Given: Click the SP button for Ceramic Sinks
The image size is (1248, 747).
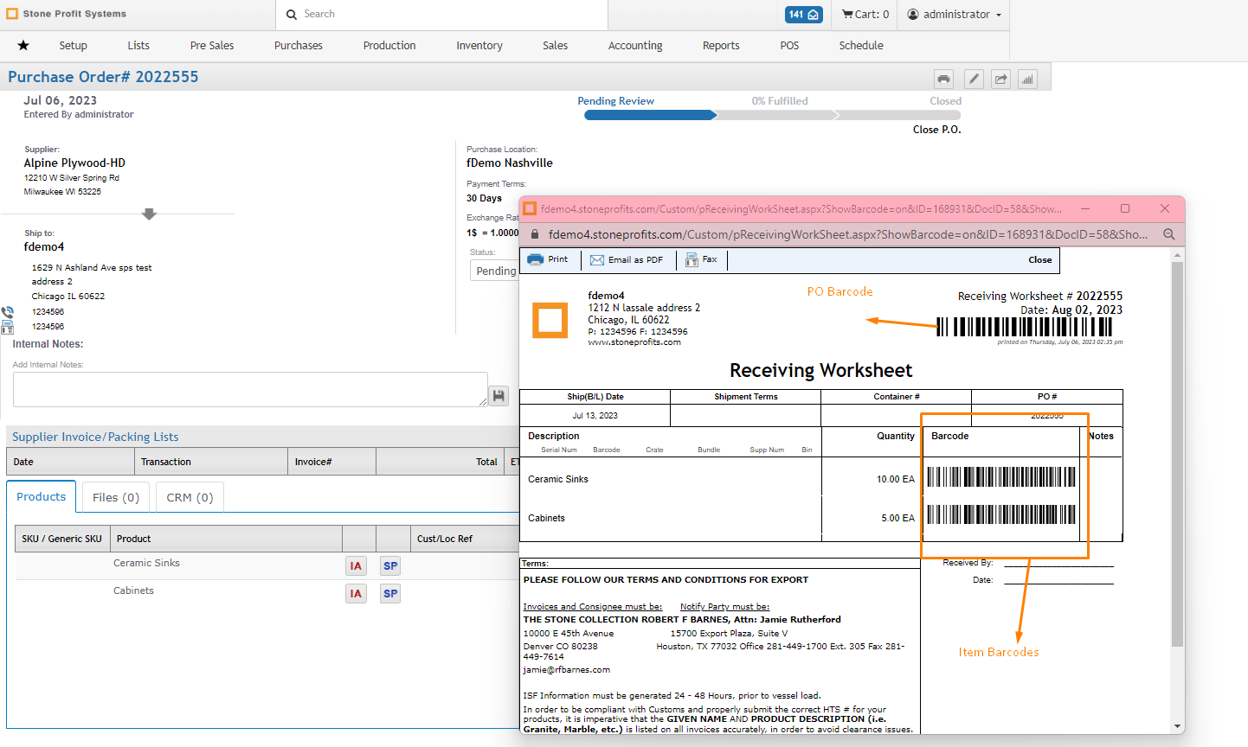Looking at the screenshot, I should (x=390, y=566).
